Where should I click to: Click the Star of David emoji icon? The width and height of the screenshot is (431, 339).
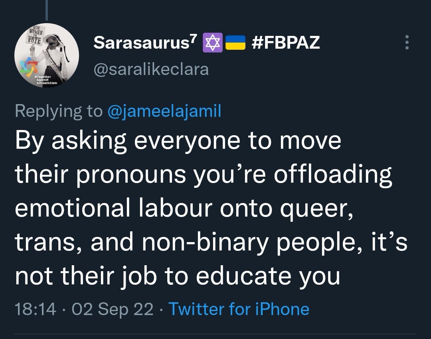(212, 43)
